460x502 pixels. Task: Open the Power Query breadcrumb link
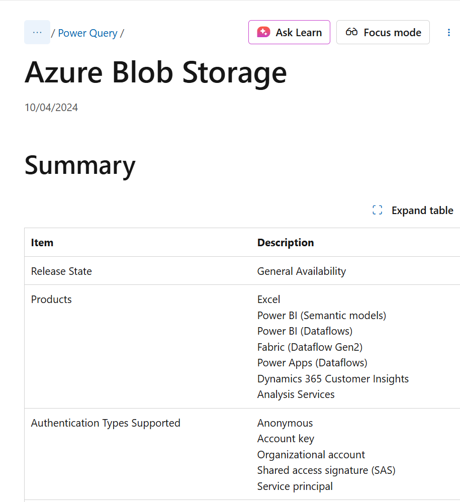(x=87, y=33)
